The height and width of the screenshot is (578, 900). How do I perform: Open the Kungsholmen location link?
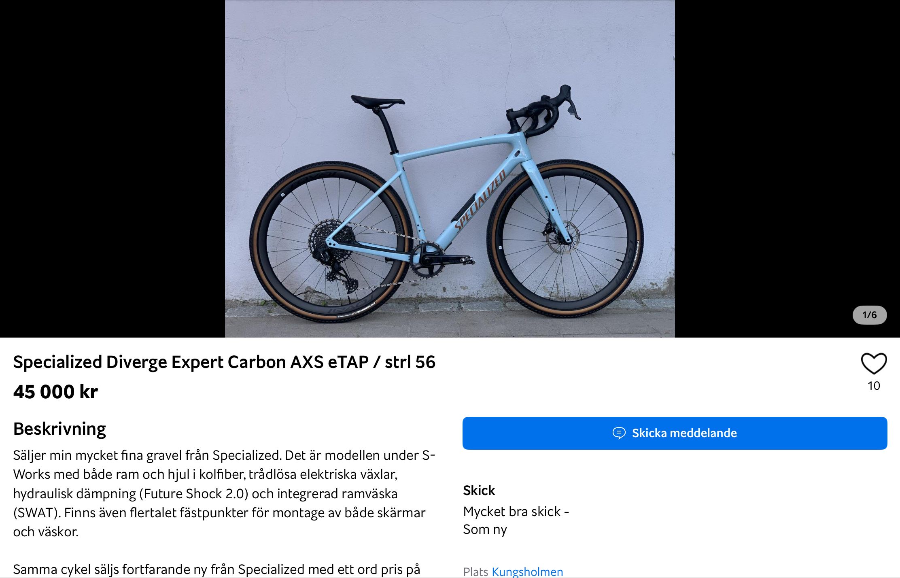point(527,572)
